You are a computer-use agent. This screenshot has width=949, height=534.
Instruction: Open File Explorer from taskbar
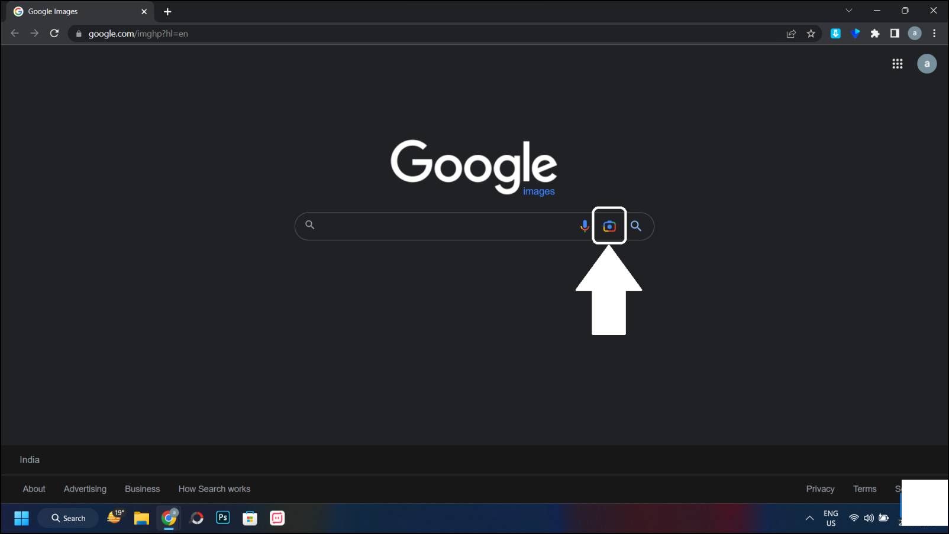[141, 518]
